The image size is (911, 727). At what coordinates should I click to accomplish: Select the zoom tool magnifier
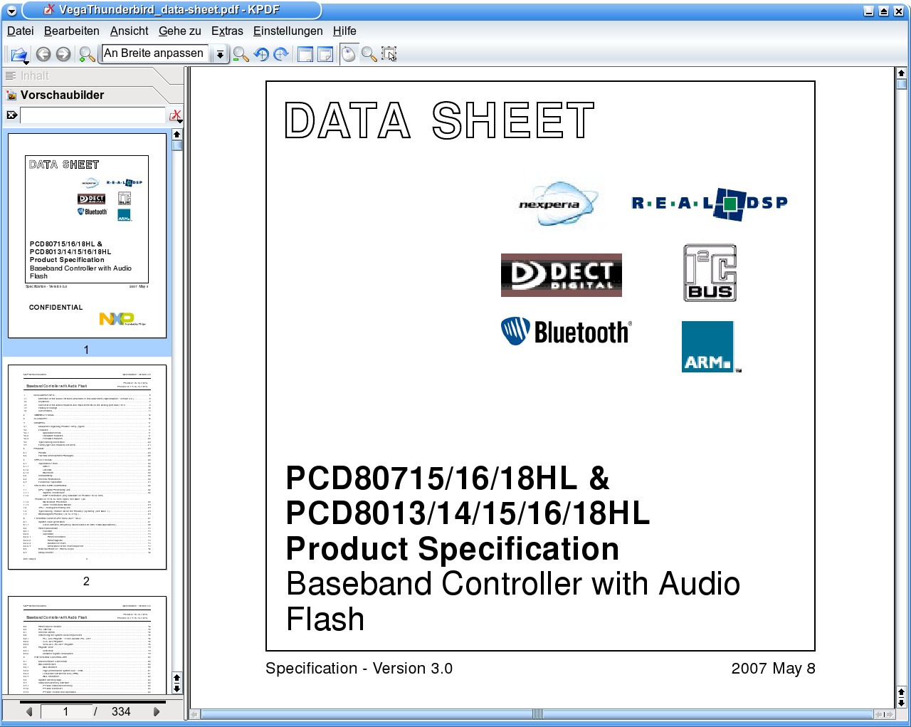point(369,54)
